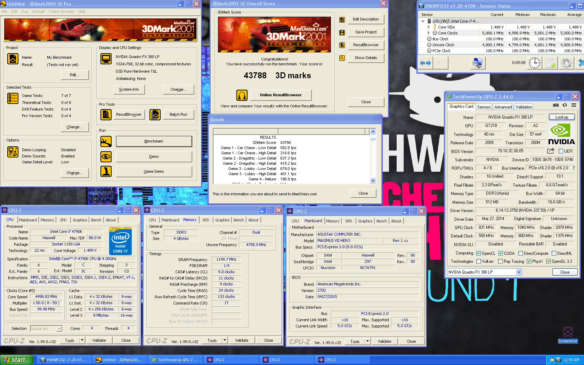Open GPU-Z hamburger menu icon
Viewport: 584px width, 365px height.
574,105
